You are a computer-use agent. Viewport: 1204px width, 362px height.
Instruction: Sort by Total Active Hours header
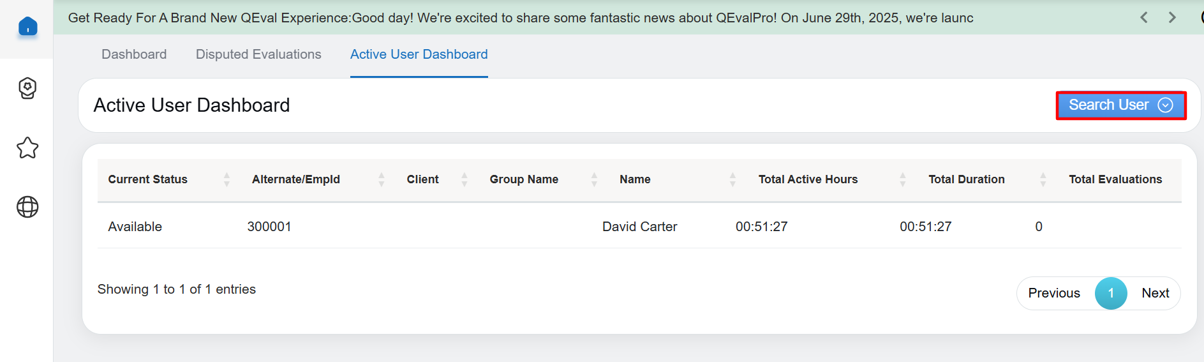click(808, 179)
